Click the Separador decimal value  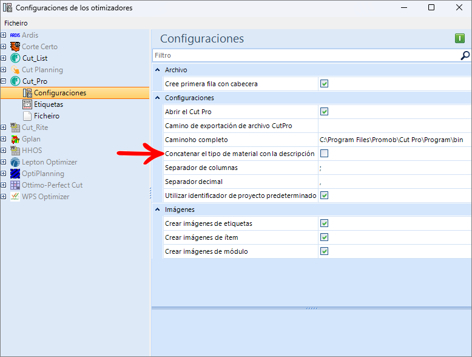(x=394, y=182)
